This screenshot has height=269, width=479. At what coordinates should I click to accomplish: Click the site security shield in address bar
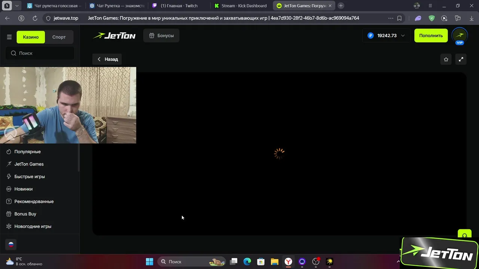(48, 18)
